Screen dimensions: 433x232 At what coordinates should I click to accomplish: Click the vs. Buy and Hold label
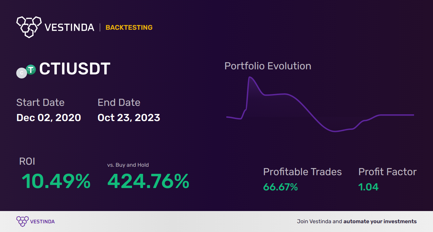coord(128,165)
